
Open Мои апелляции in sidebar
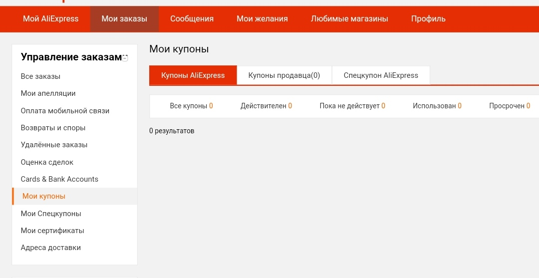pyautogui.click(x=48, y=93)
